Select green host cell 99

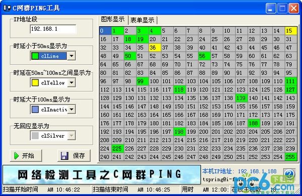point(142,81)
